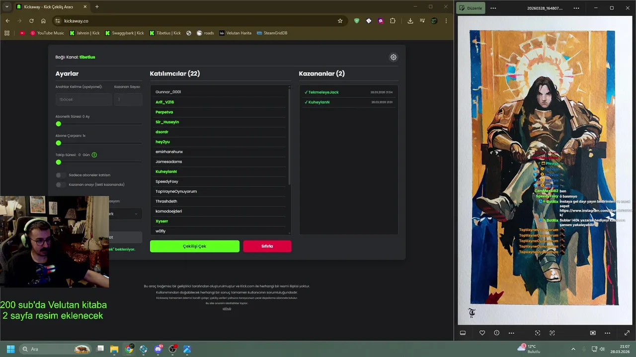Select winner TekmeleyeJack
636x357 pixels.
(x=323, y=92)
